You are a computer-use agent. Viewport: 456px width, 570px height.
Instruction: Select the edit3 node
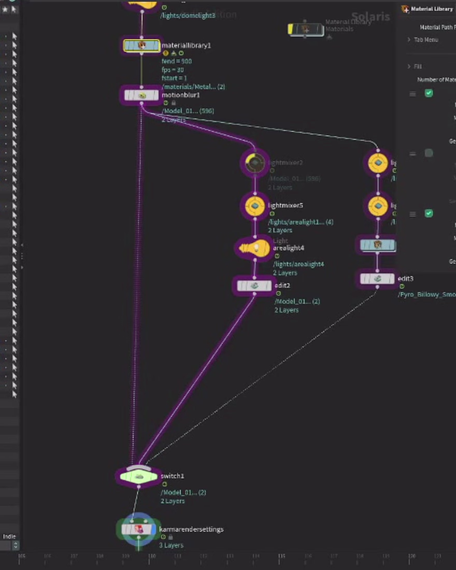[x=377, y=279]
